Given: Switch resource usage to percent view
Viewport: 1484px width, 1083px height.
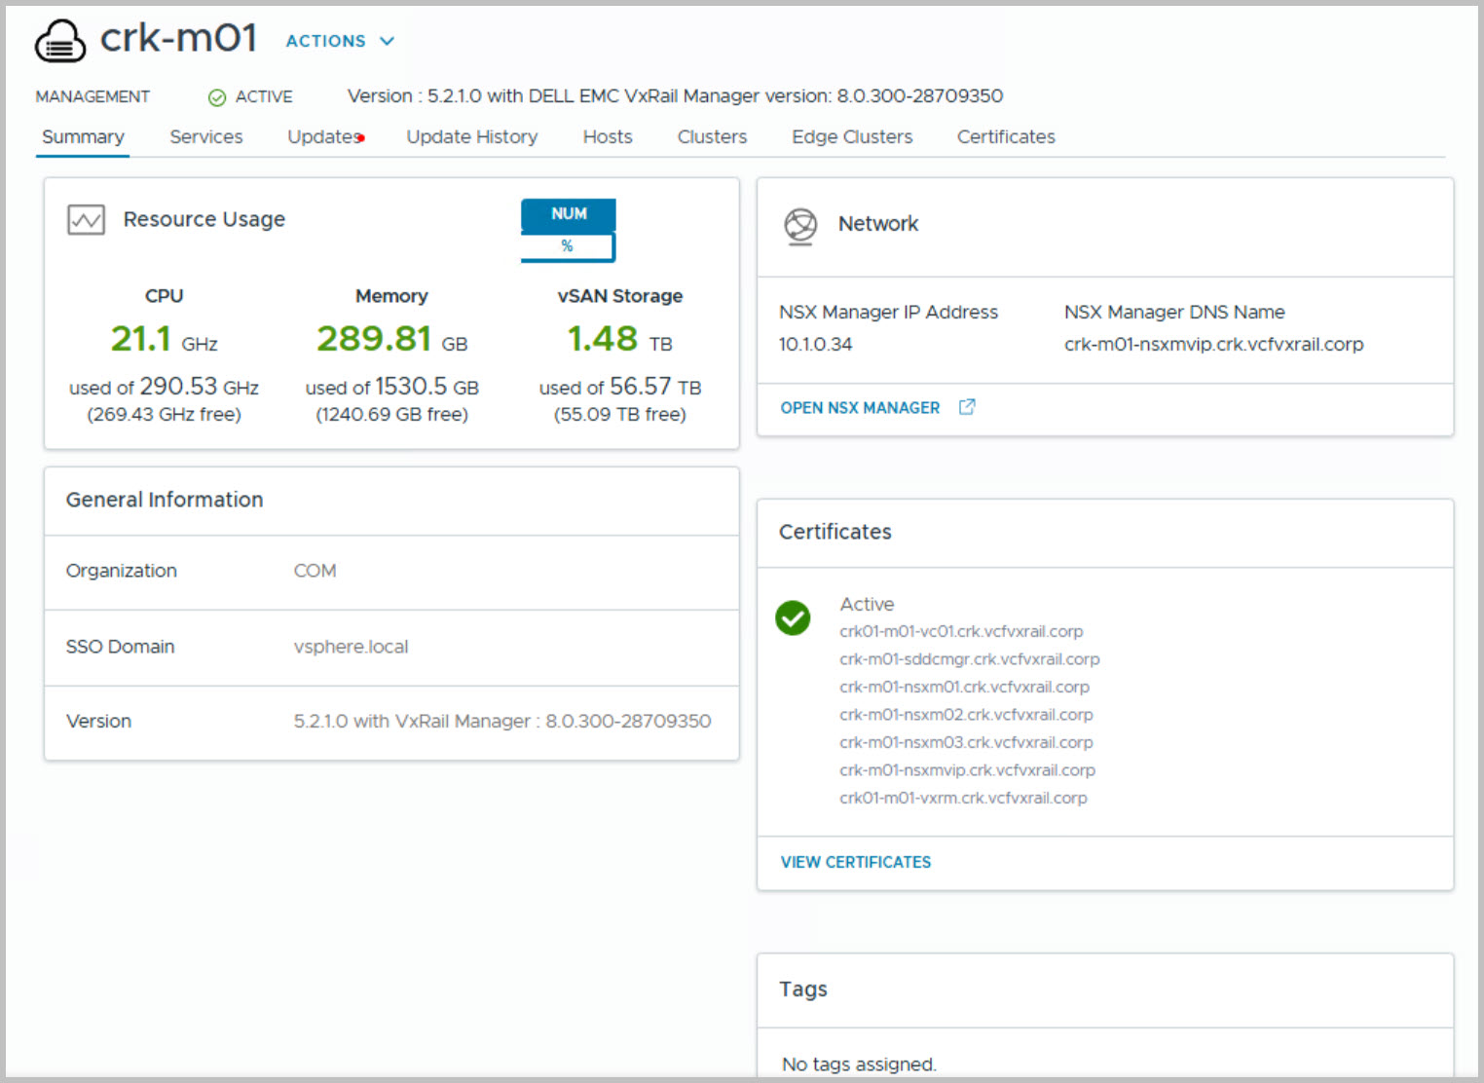Looking at the screenshot, I should 567,246.
